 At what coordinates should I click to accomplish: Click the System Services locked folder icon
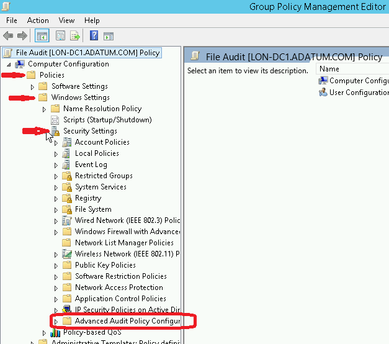coord(67,187)
